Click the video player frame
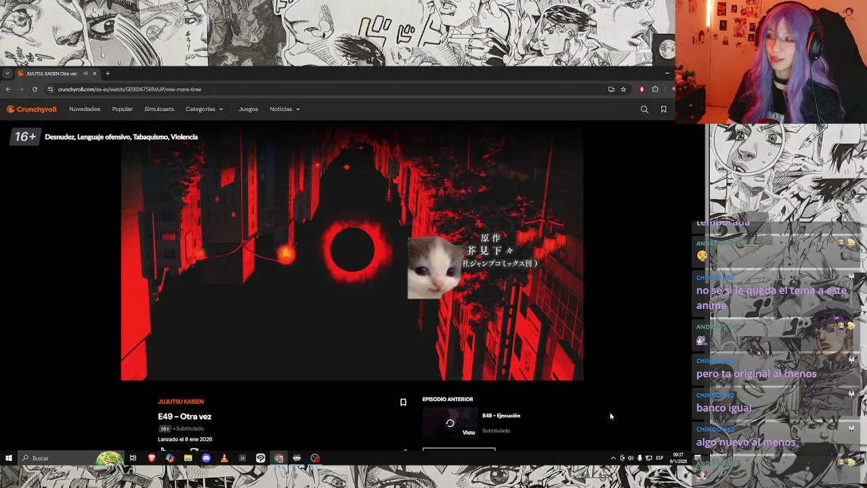The width and height of the screenshot is (867, 488). (352, 251)
